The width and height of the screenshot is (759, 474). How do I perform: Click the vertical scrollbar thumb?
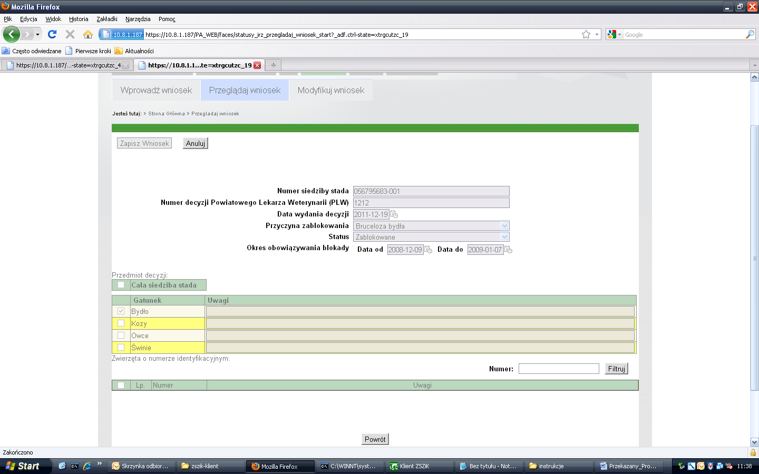[755, 258]
